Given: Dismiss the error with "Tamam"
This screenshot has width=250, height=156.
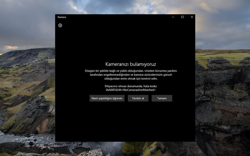Looking at the screenshot, I should (x=162, y=98).
